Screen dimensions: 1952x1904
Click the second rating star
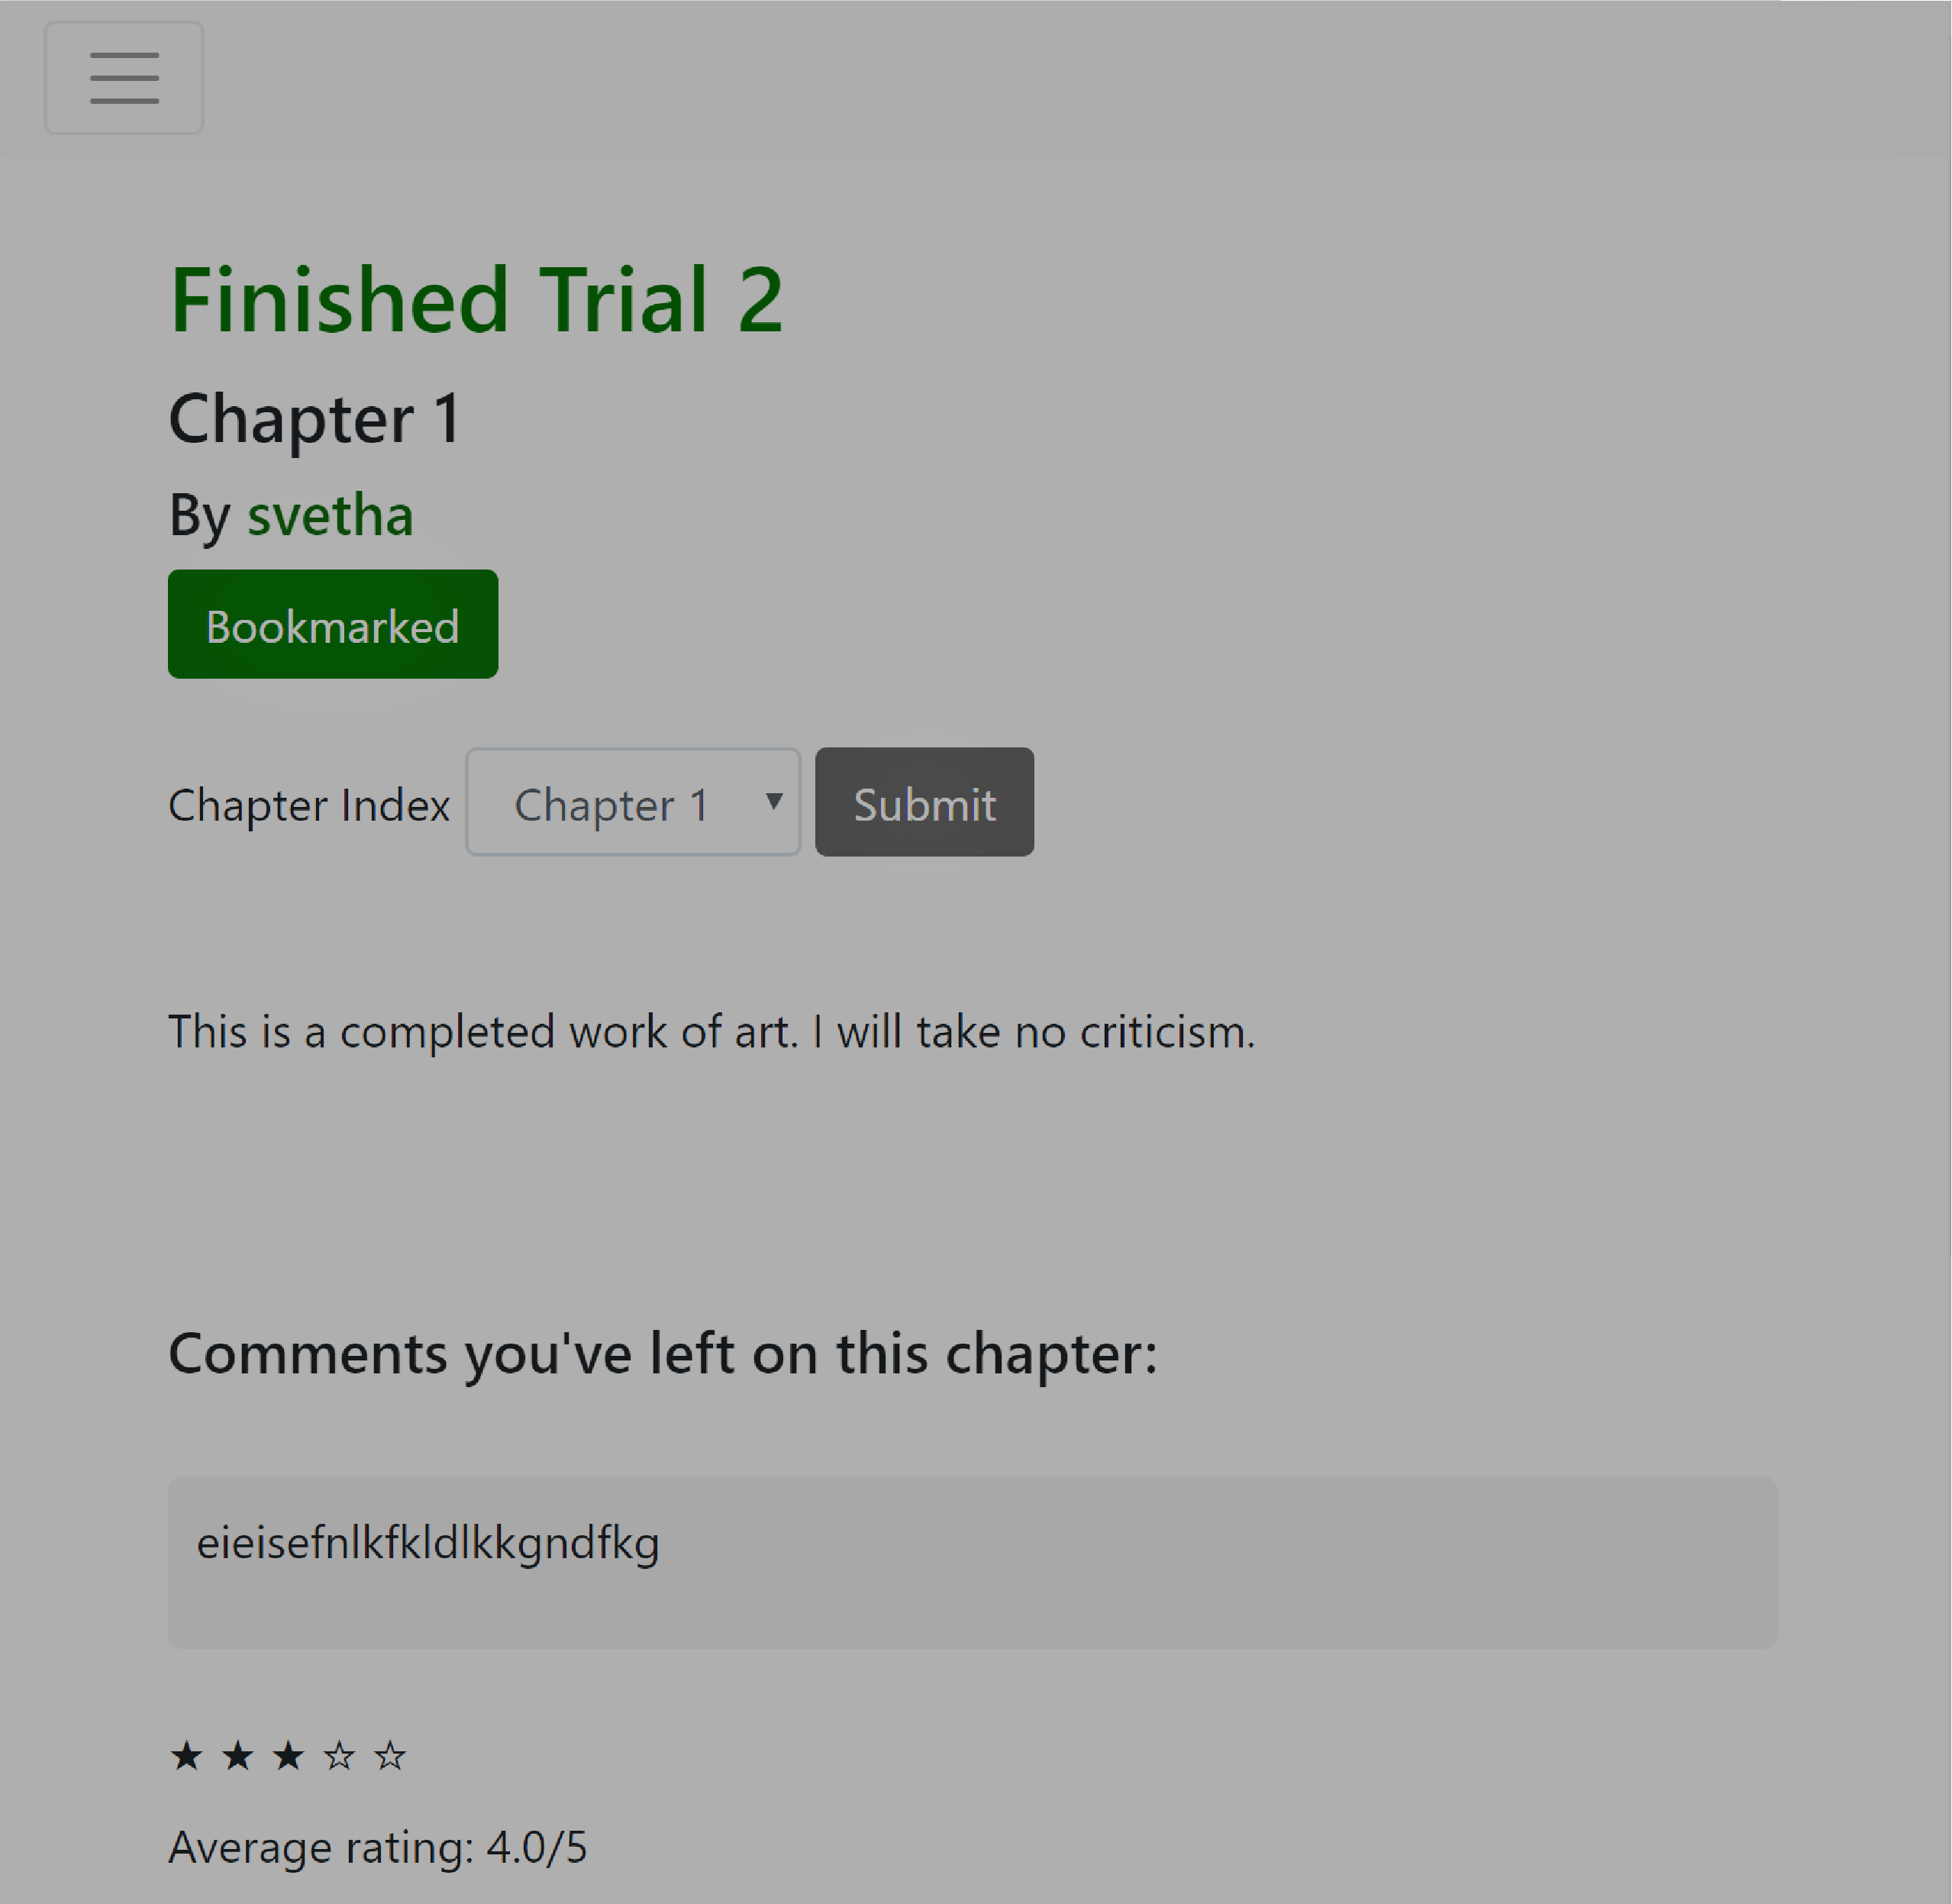coord(238,1755)
